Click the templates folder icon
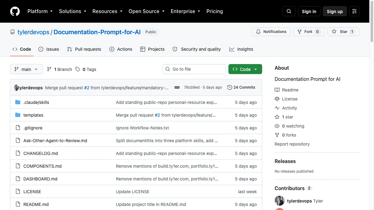The image size is (374, 210). click(18, 115)
